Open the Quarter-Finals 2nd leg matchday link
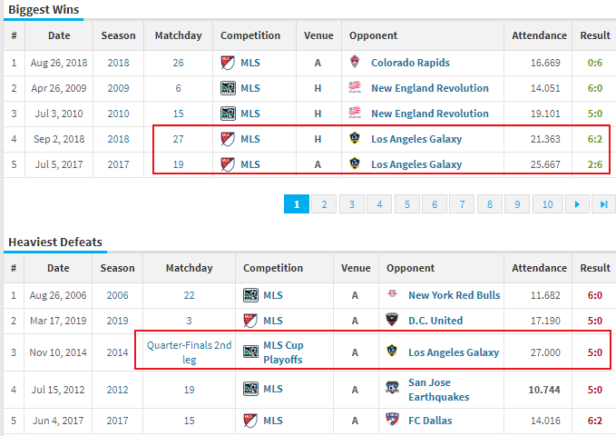The width and height of the screenshot is (616, 436). tap(190, 352)
